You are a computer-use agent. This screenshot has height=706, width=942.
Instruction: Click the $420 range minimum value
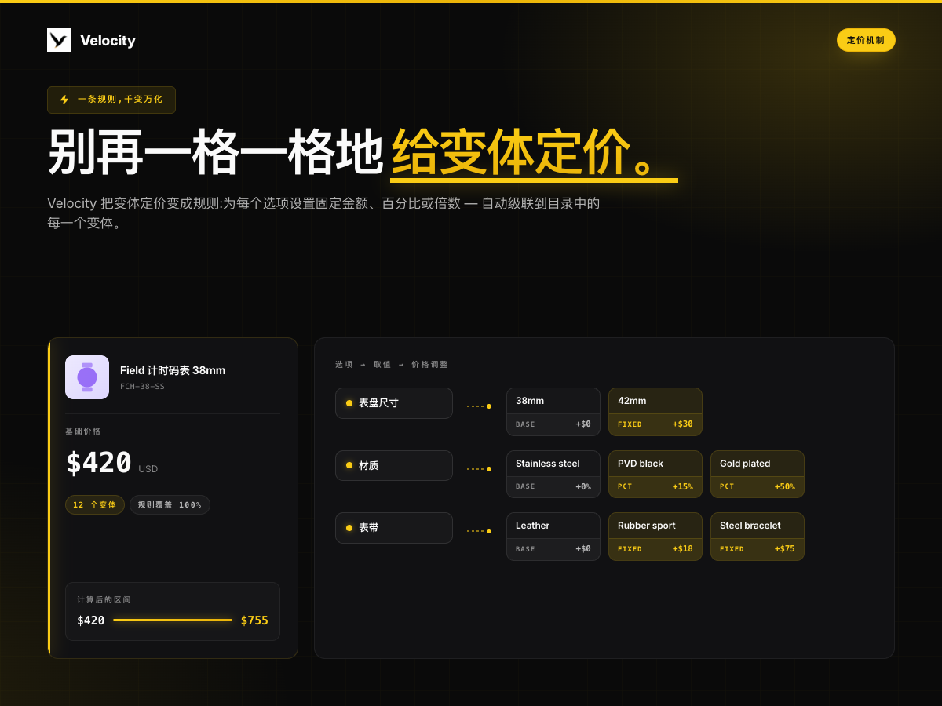coord(91,620)
